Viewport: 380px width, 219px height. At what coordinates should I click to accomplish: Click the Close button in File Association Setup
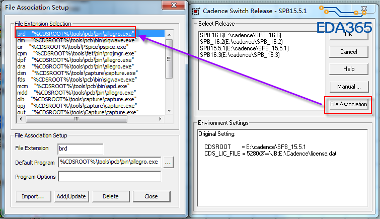point(151,196)
